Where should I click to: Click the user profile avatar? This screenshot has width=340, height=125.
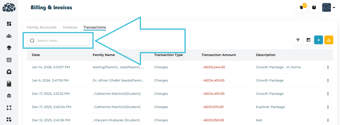pyautogui.click(x=326, y=7)
